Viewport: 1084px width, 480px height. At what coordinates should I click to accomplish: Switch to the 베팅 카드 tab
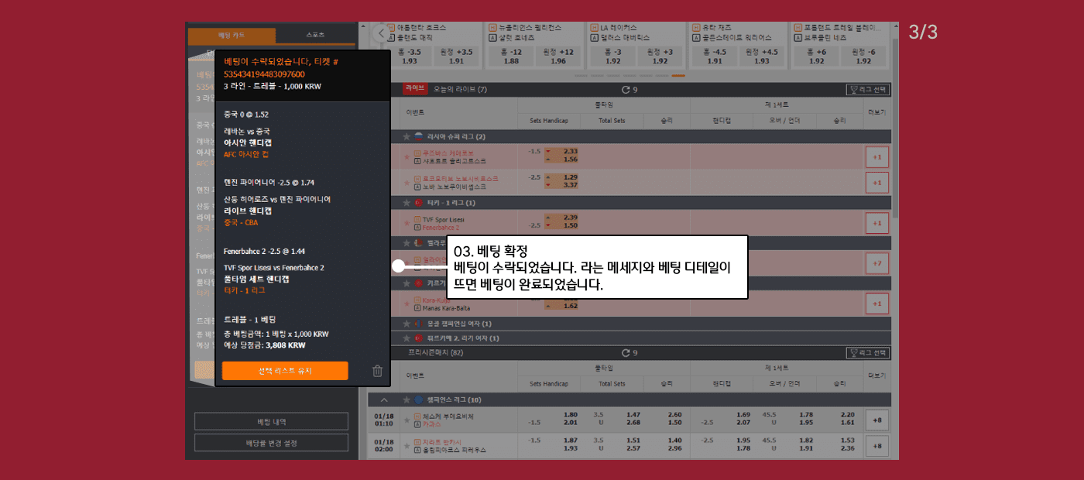[x=232, y=36]
